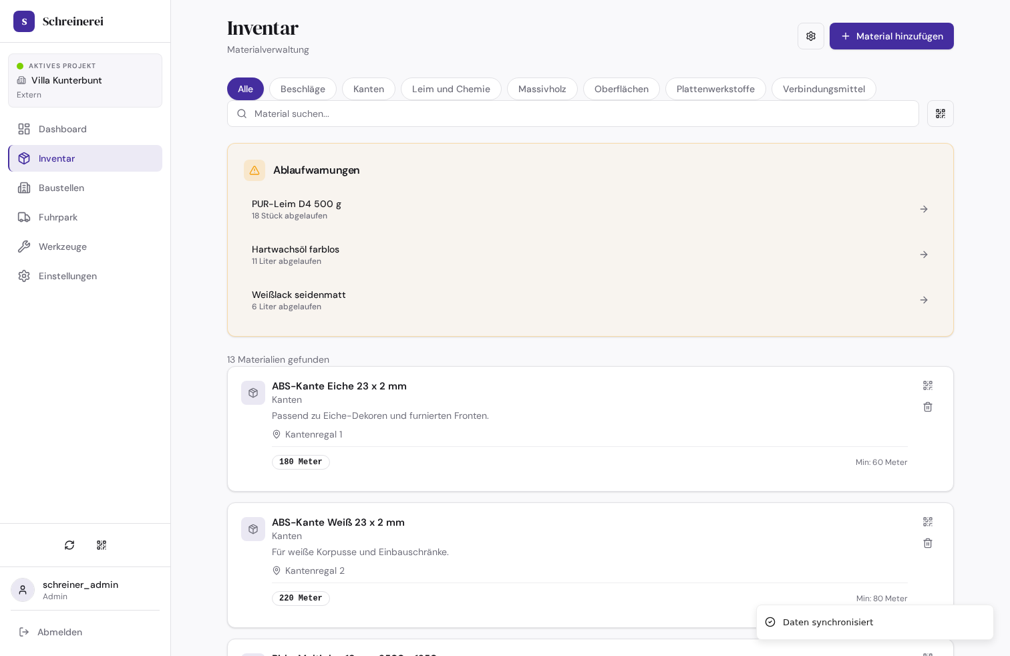Filter by Beschläge category
The height and width of the screenshot is (656, 1010).
pyautogui.click(x=303, y=89)
